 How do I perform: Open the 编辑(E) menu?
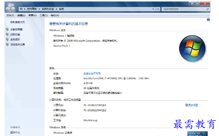[x=21, y=15]
